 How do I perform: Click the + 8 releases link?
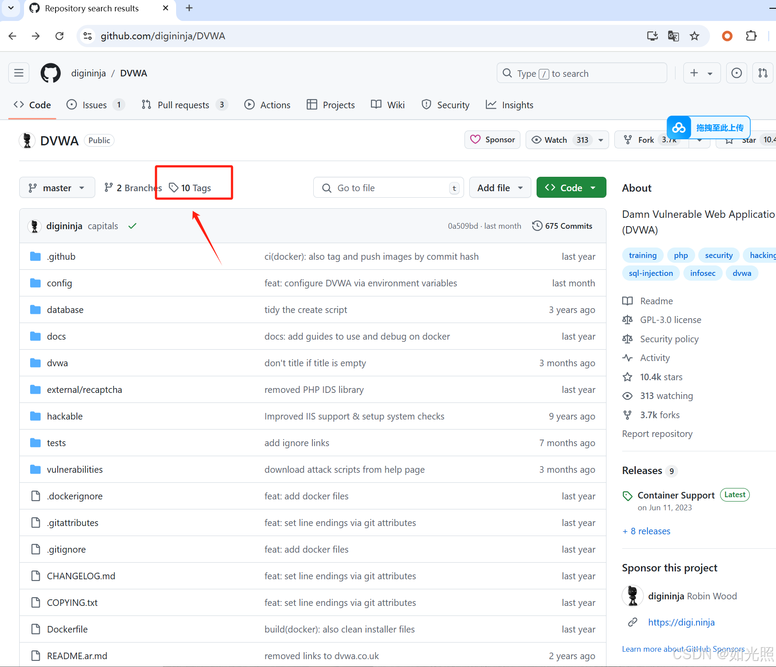[646, 531]
